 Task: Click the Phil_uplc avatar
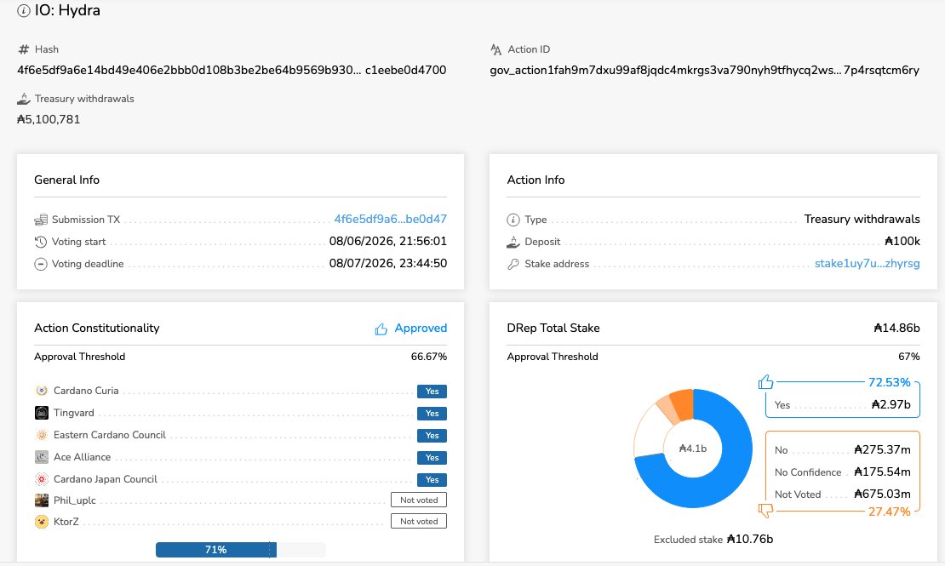coord(42,500)
